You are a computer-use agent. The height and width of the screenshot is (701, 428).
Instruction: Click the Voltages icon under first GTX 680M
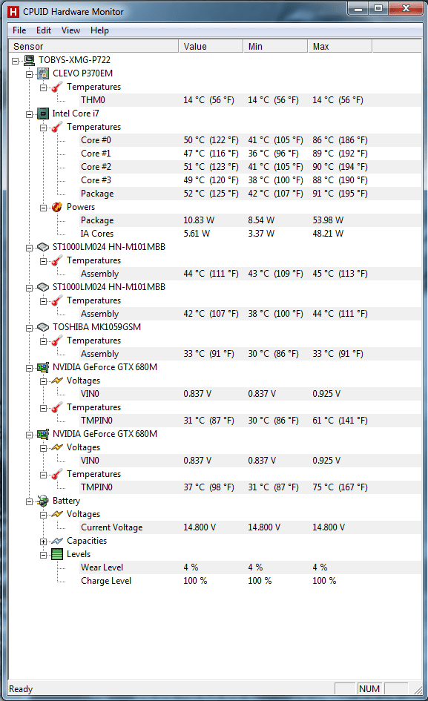[57, 381]
